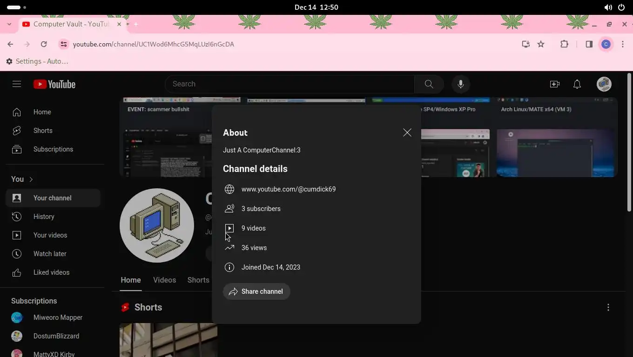Open the Chrome profile C avatar
633x357 pixels.
[606, 44]
